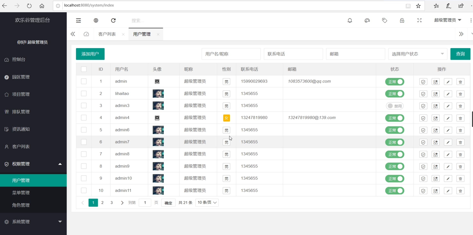Click the role assign icon for admin7 row
Viewport: 473px width, 235px height.
(x=436, y=142)
